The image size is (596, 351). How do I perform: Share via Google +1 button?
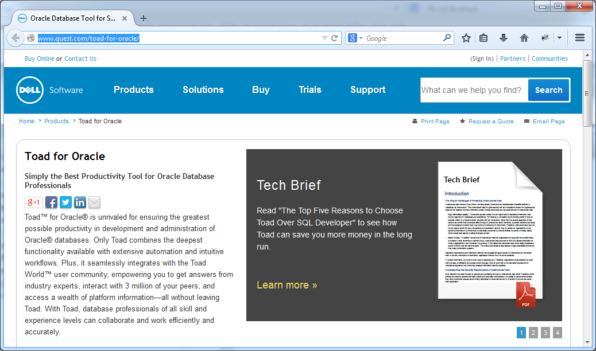tap(34, 202)
